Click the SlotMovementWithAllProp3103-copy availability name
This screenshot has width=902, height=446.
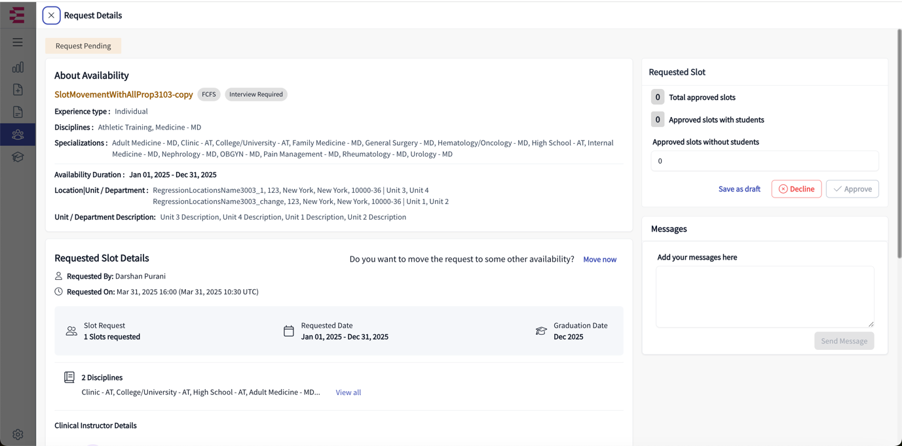point(124,95)
